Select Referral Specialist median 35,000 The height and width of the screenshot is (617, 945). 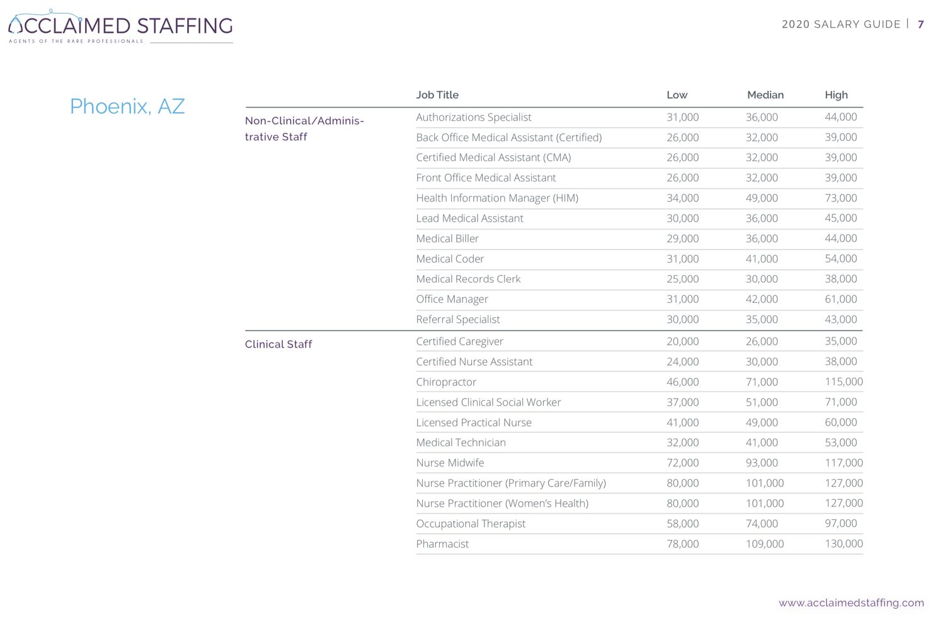762,319
